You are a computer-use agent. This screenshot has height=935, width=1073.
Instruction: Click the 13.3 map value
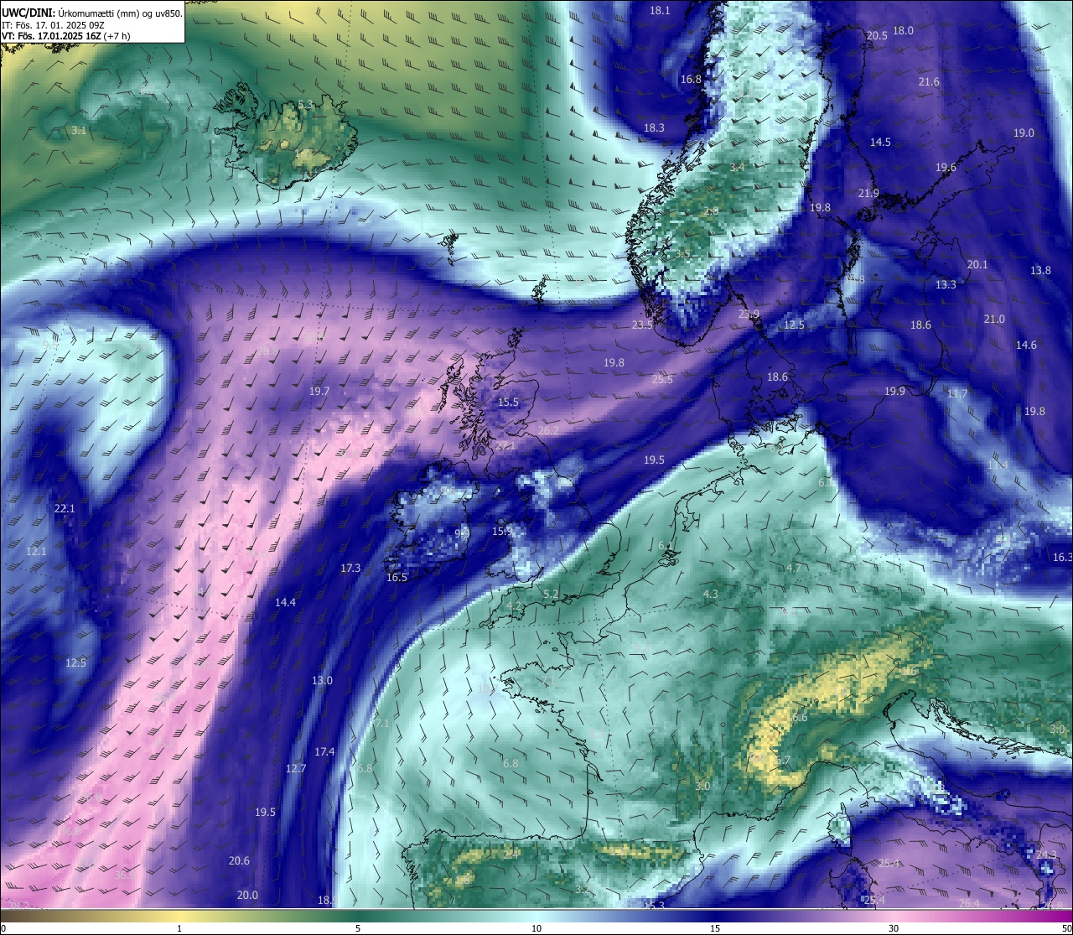[946, 284]
